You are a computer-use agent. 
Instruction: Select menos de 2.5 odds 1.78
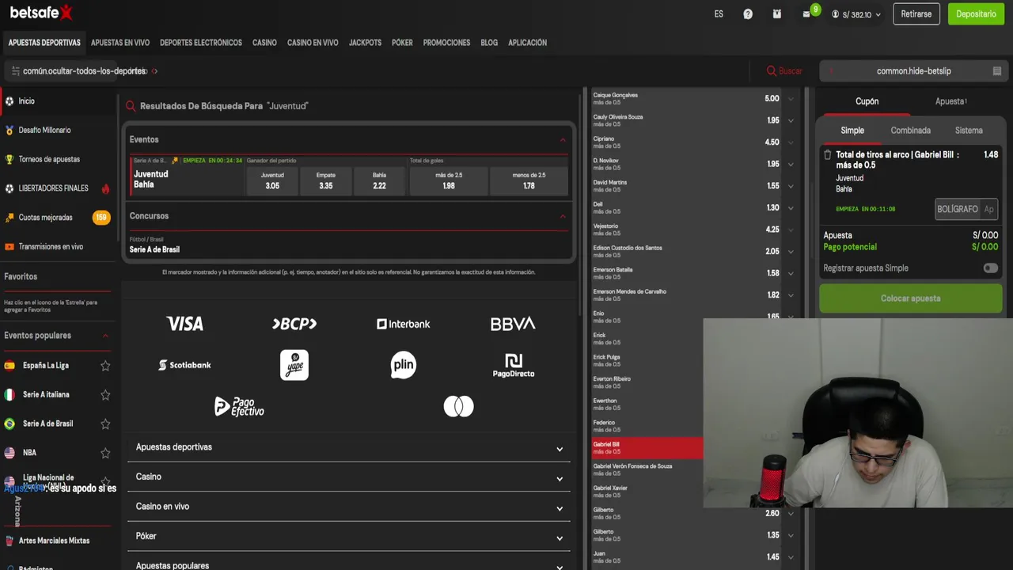[529, 180]
